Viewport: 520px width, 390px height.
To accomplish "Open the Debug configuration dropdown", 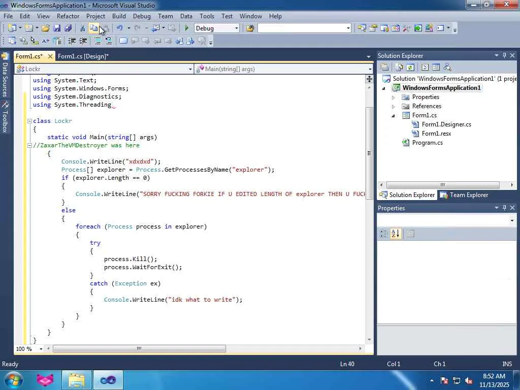I will [x=237, y=28].
